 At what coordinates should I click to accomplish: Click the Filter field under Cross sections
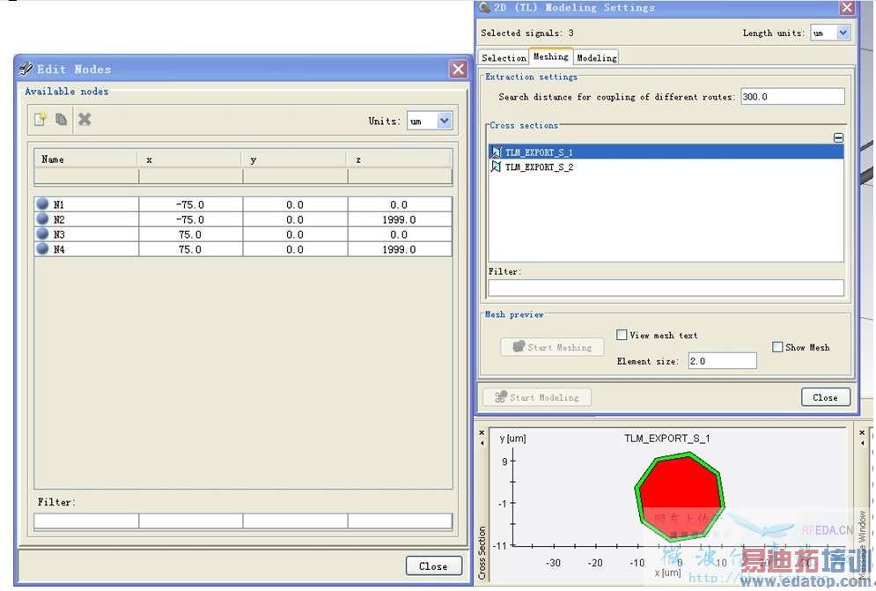666,287
